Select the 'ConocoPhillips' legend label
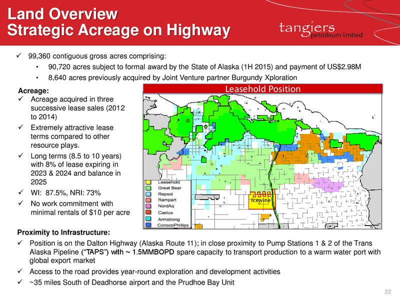 point(173,225)
